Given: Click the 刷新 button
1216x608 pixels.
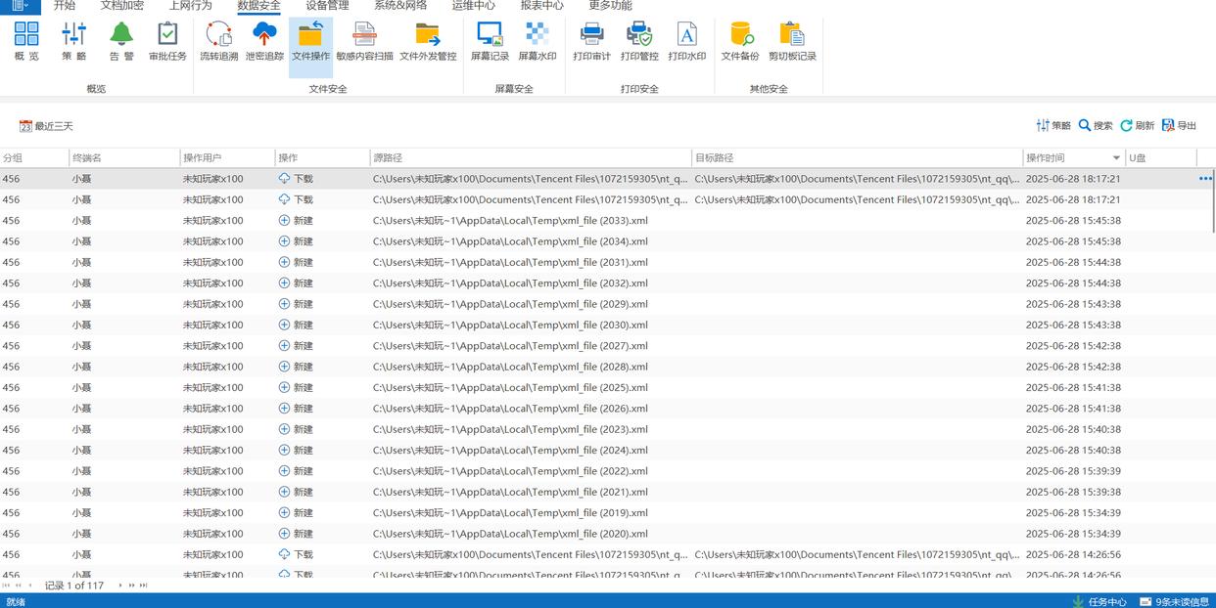Looking at the screenshot, I should [1138, 126].
